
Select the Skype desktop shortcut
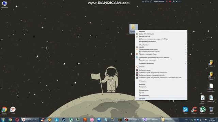[x=185, y=110]
